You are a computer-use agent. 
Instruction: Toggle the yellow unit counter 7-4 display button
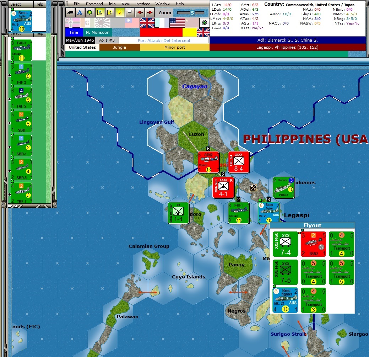(x=100, y=12)
